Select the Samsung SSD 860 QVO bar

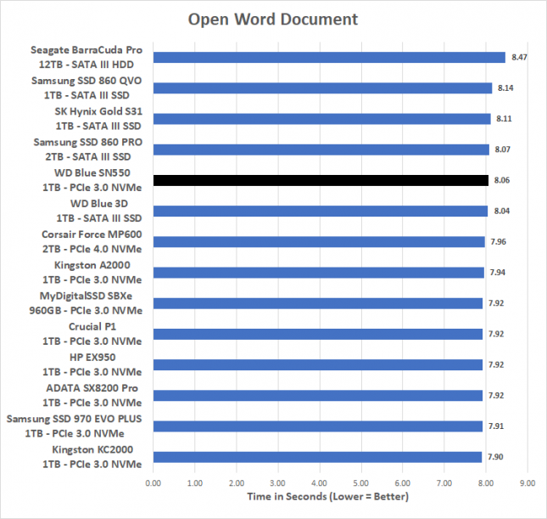[x=323, y=88]
